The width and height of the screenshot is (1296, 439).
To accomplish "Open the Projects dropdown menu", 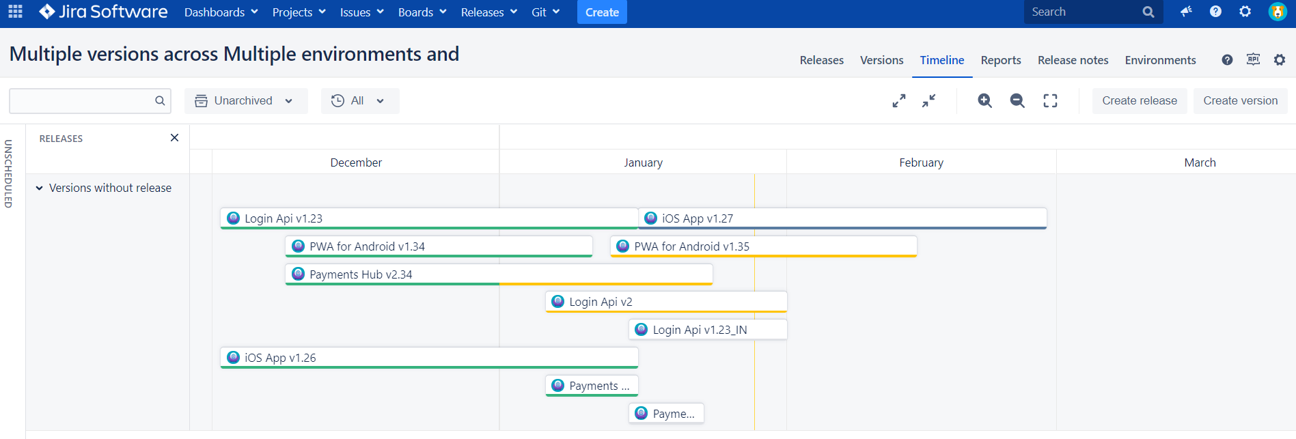I will [299, 12].
